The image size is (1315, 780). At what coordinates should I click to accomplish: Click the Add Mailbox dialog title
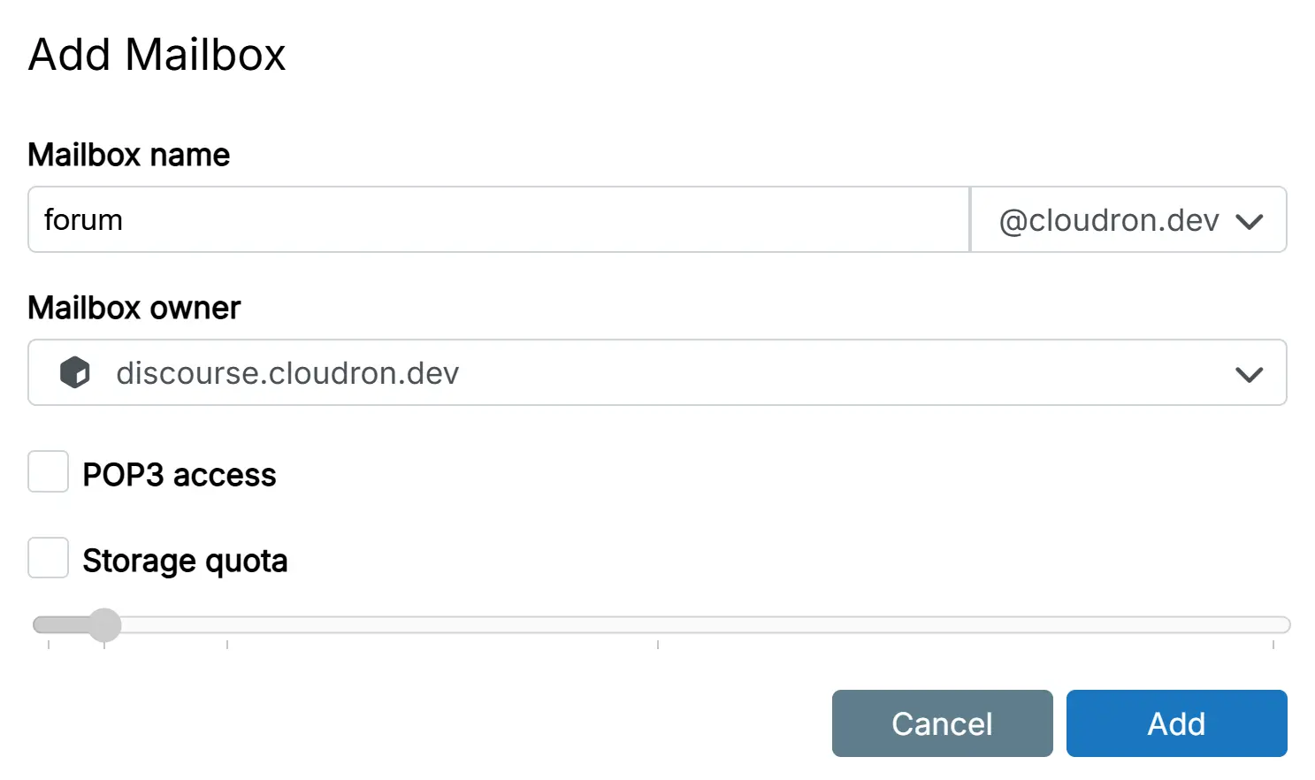(x=157, y=55)
